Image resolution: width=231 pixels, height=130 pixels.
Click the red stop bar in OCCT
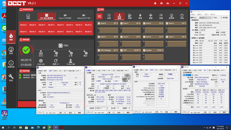pyautogui.click(x=27, y=104)
